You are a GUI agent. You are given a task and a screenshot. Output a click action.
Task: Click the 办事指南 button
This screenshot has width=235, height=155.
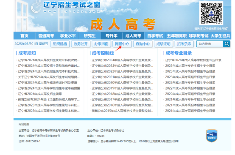(101, 44)
